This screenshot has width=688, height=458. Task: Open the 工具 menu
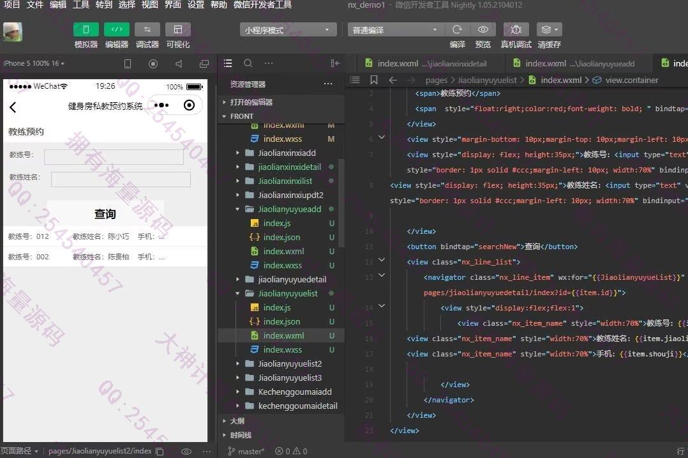[80, 5]
